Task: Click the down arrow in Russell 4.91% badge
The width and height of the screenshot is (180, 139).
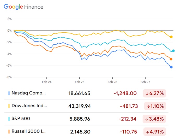Action: (x=147, y=131)
